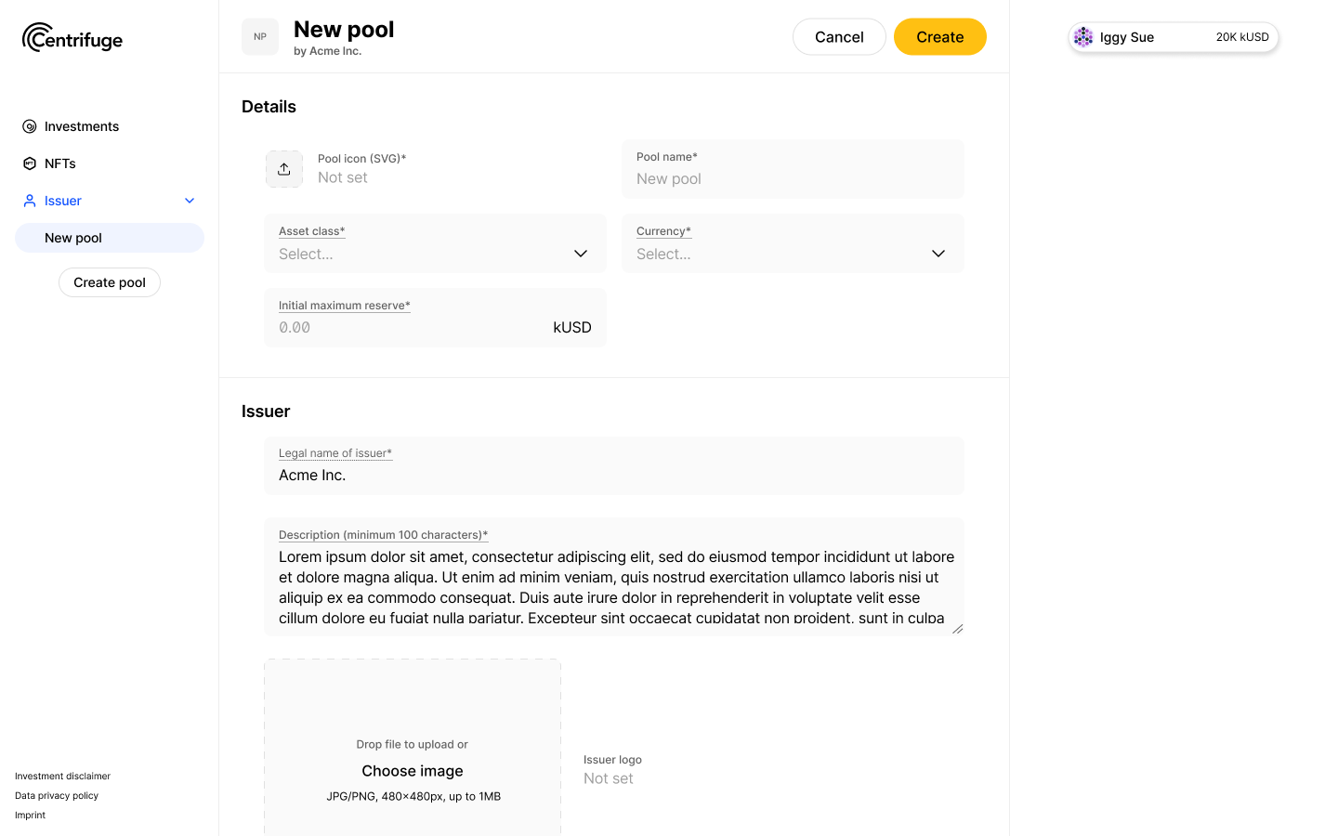Click the description textarea resize grip
The image size is (1338, 836).
point(957,627)
